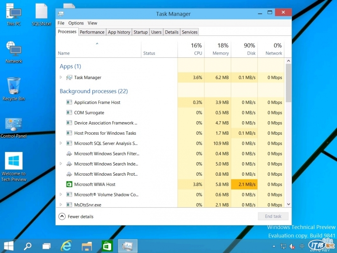
Task: Open the File menu
Action: click(x=61, y=23)
